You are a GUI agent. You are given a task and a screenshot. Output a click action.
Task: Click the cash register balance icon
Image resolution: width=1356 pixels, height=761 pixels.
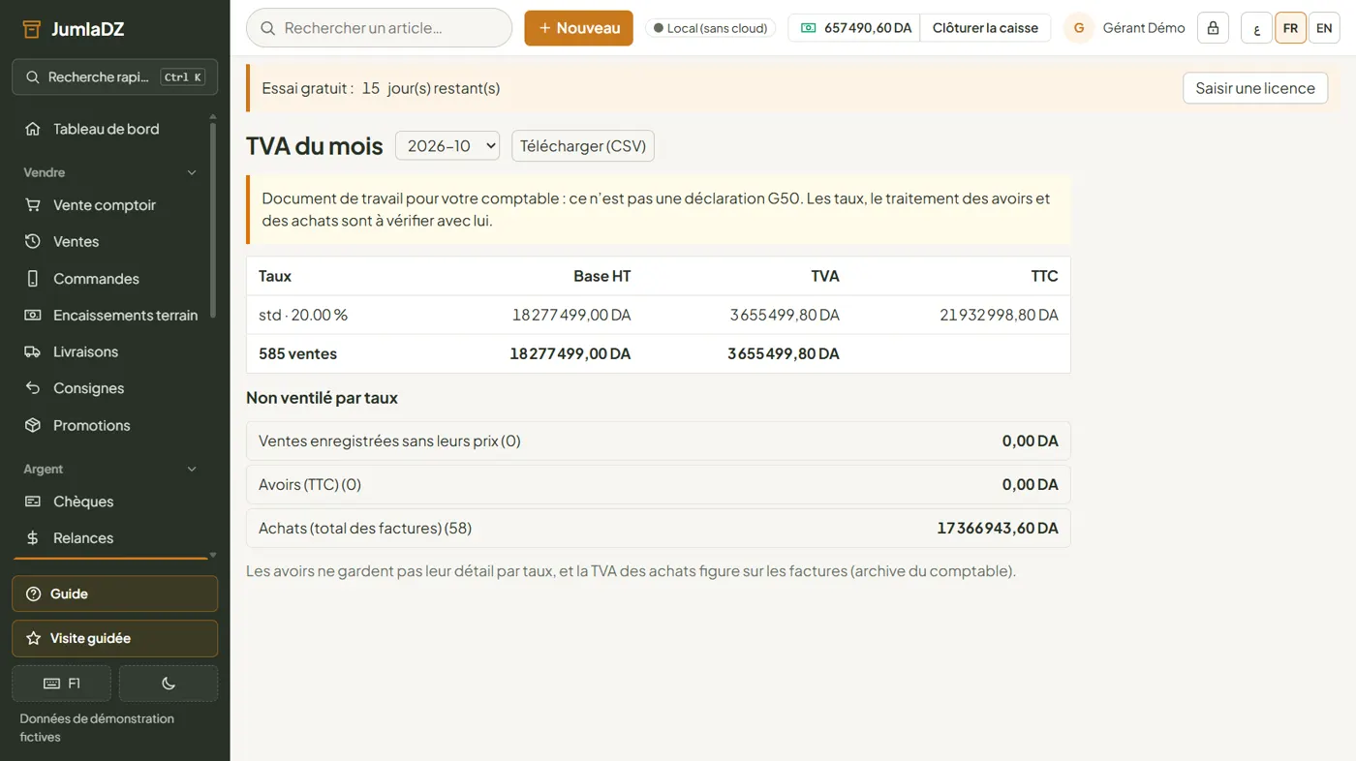808,28
